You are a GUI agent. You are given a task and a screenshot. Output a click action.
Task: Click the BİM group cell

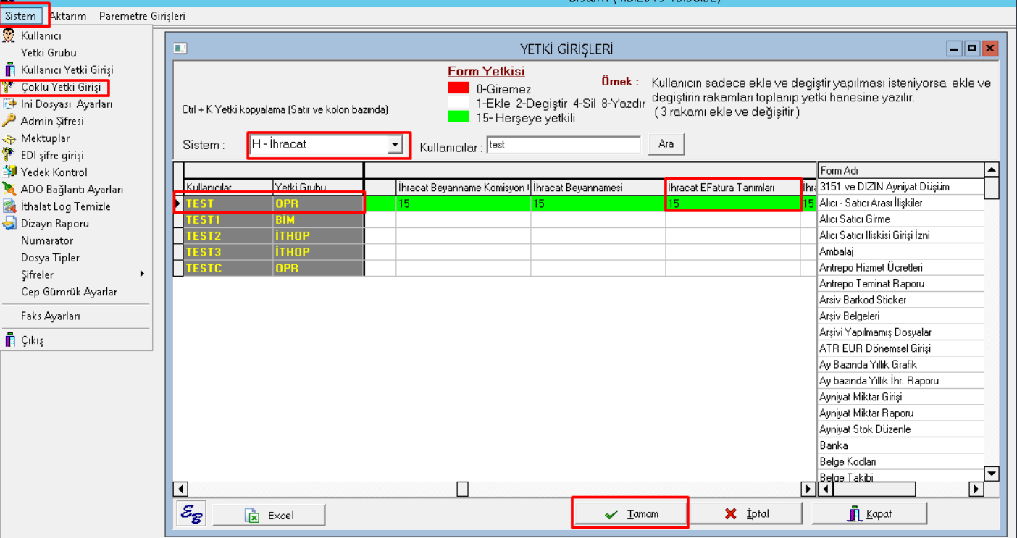point(317,219)
